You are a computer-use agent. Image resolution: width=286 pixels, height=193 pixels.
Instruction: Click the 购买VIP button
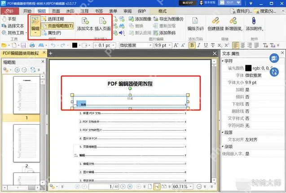point(188,3)
